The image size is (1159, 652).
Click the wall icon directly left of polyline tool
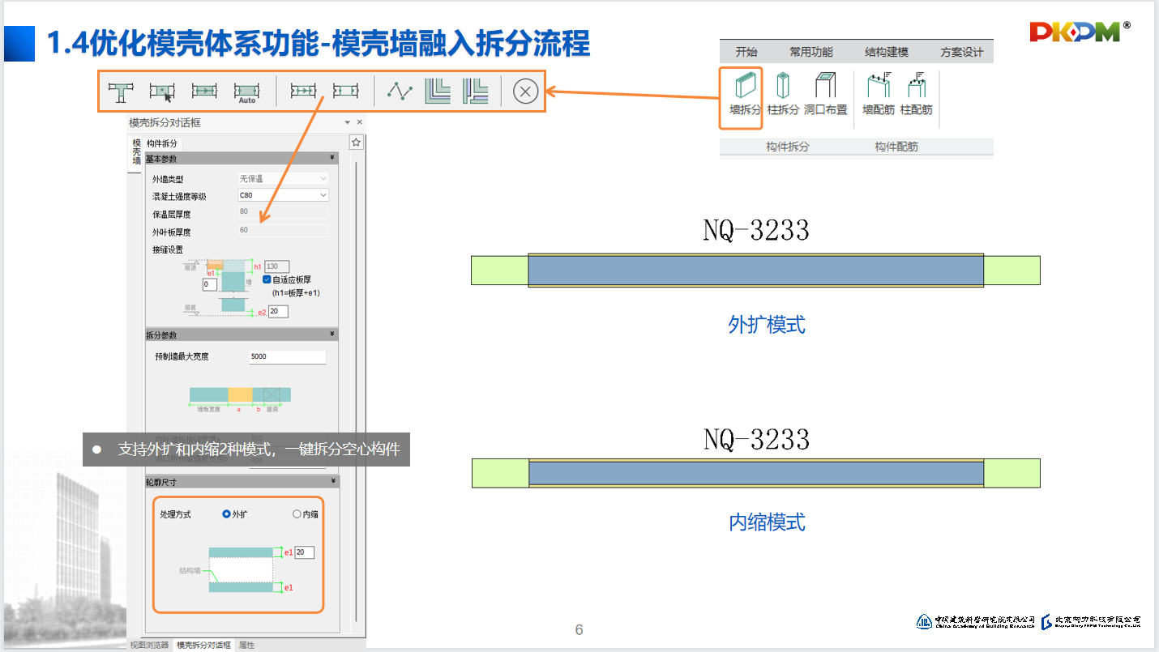tap(345, 92)
